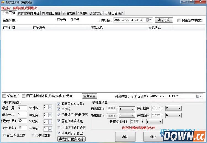
Task: Enable 只采集交易成功 checkbox
Action: click(x=179, y=20)
